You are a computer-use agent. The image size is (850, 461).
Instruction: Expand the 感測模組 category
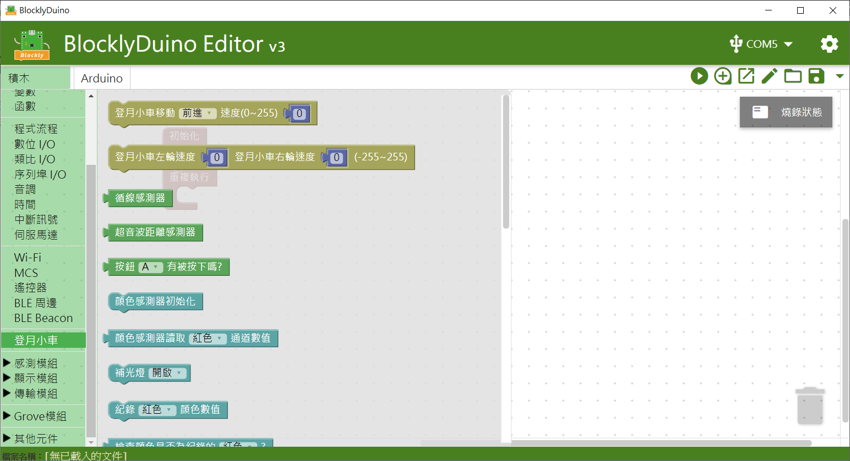point(35,363)
